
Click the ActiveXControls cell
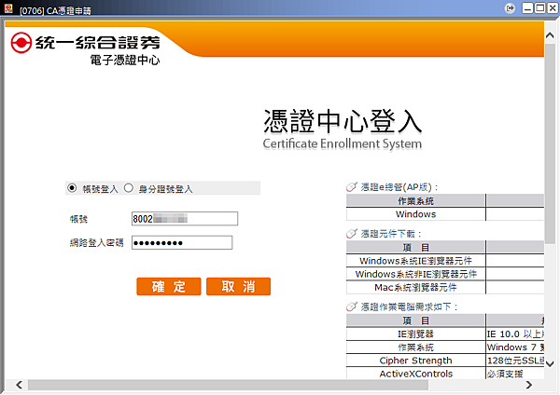coord(415,374)
